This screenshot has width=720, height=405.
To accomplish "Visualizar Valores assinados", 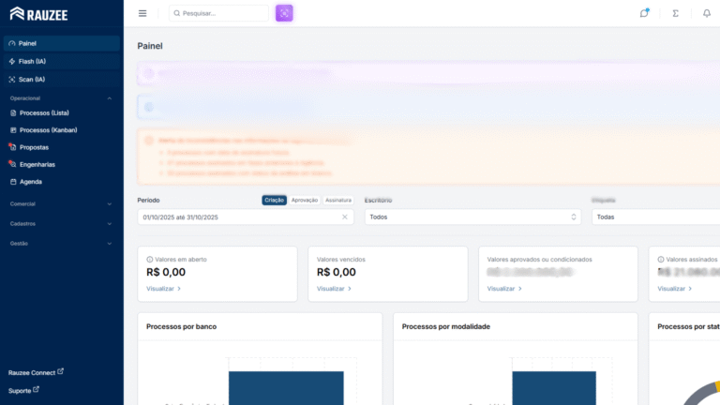I will (x=675, y=289).
